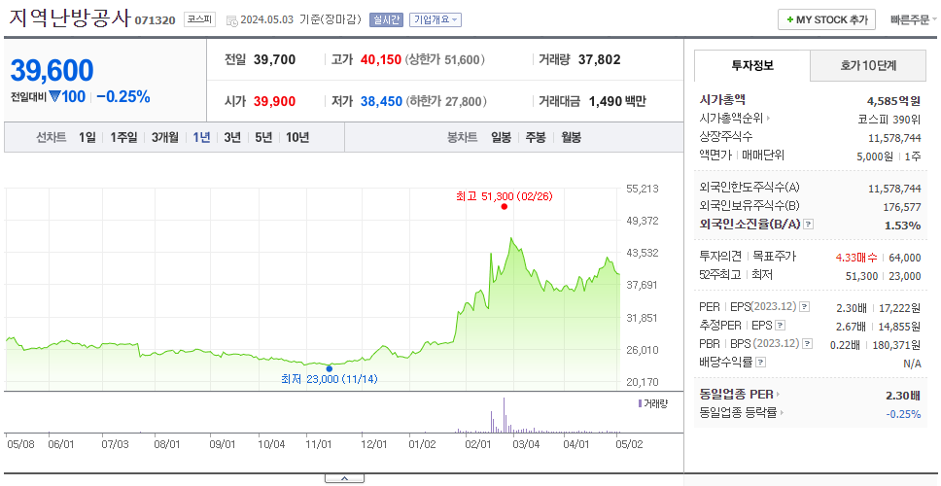Select the 10년 line chart period
The height and width of the screenshot is (486, 941).
click(297, 137)
